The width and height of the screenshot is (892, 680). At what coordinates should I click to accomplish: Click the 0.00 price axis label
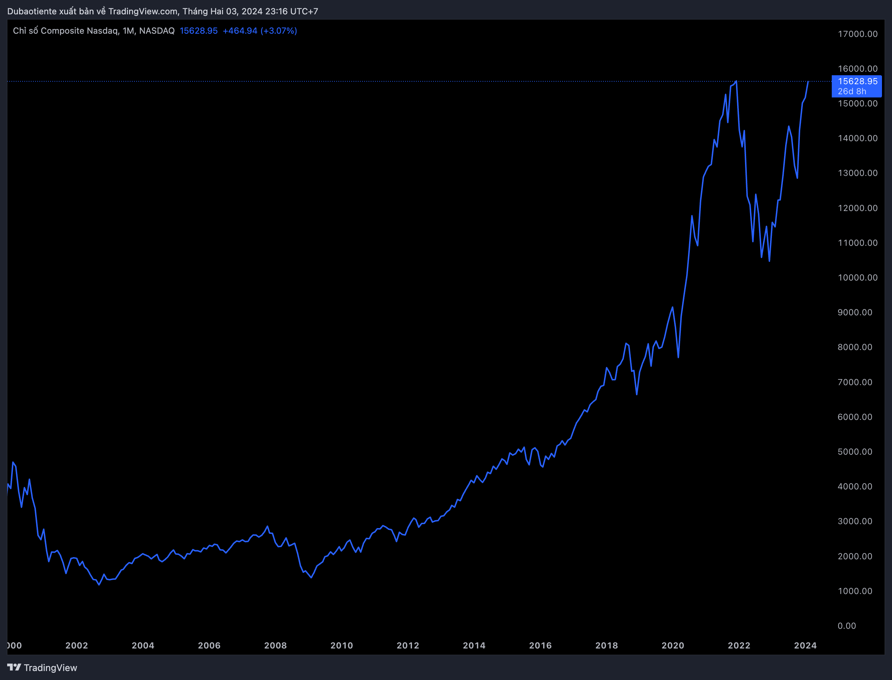[846, 626]
